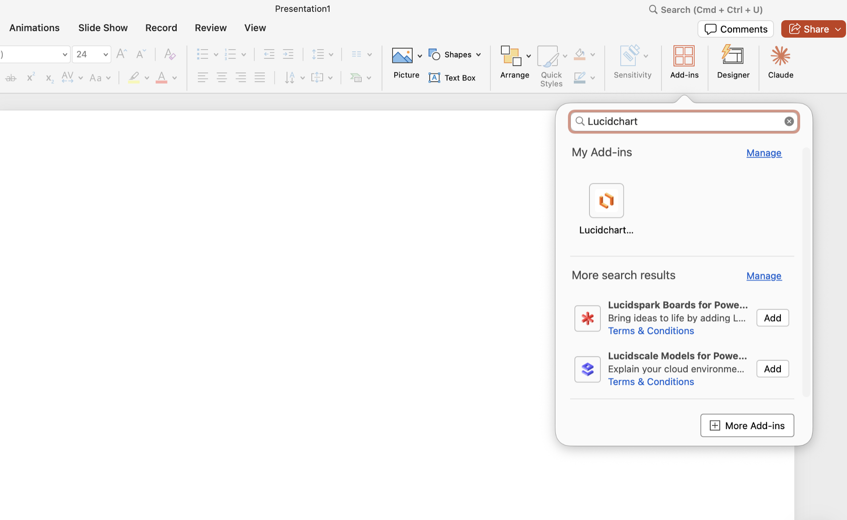
Task: Click the Lucidscale Models layered icon
Action: [x=587, y=369]
